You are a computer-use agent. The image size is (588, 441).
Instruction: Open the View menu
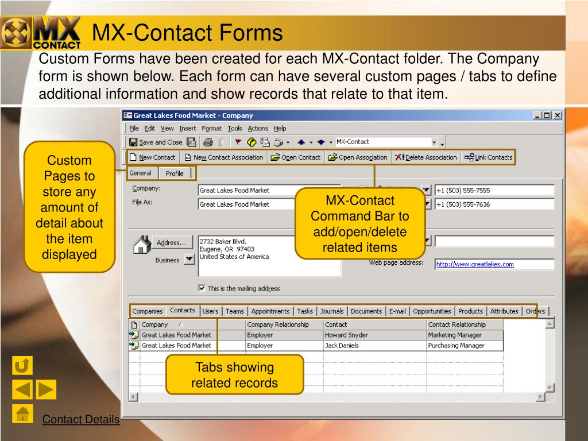(x=167, y=128)
